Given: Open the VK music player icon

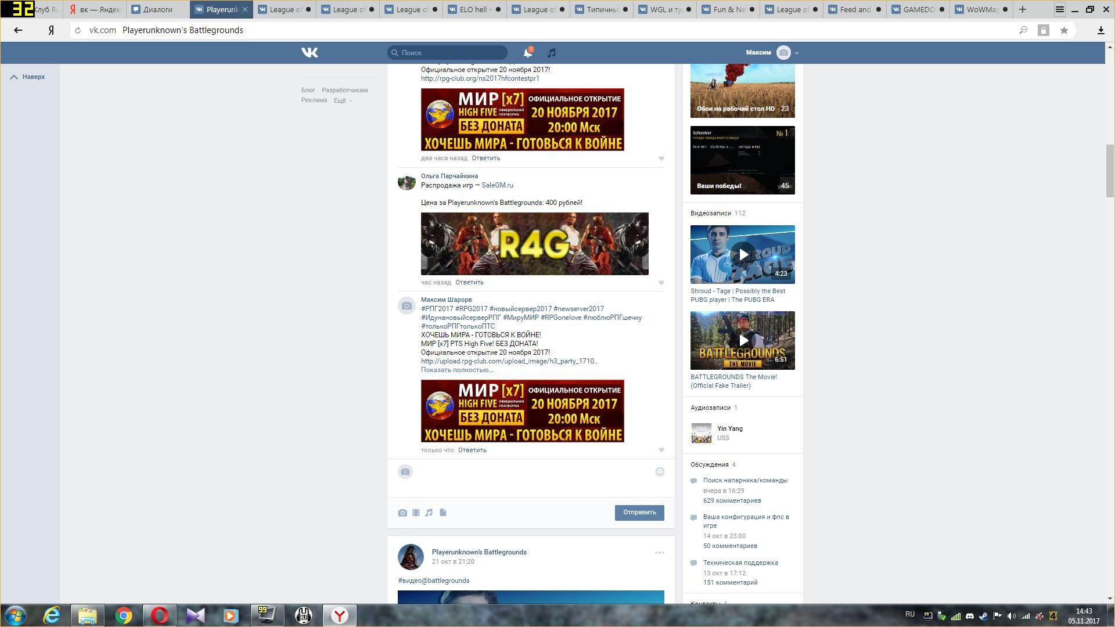Looking at the screenshot, I should (552, 53).
